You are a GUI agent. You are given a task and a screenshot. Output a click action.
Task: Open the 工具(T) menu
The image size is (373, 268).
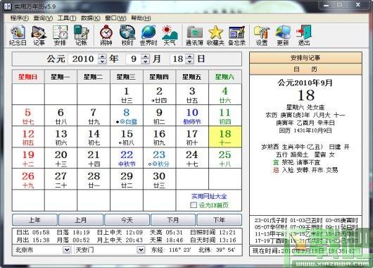[67, 18]
